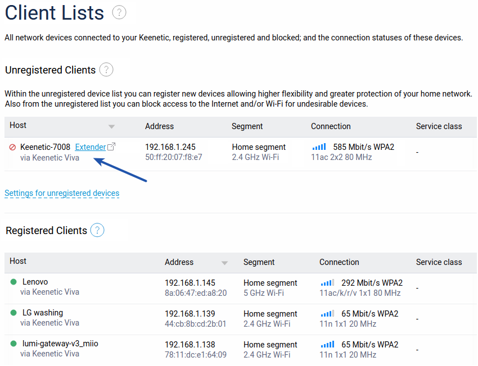Open the Extender link for Keenetic-7008
Image resolution: width=478 pixels, height=366 pixels.
90,147
